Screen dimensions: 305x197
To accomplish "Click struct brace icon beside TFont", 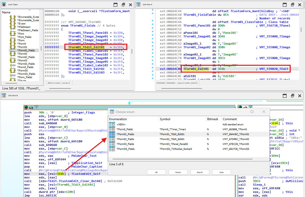I will tap(13, 34).
